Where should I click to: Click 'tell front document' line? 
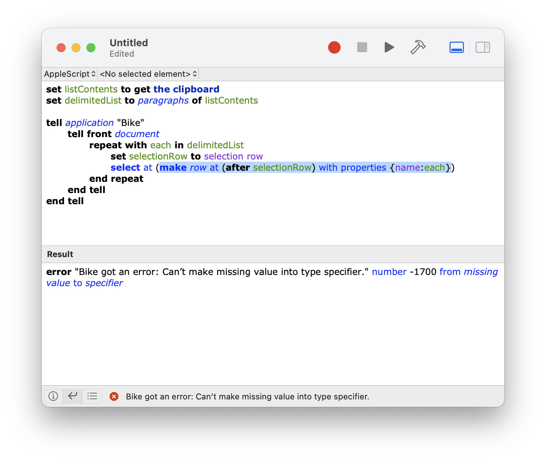pos(113,134)
